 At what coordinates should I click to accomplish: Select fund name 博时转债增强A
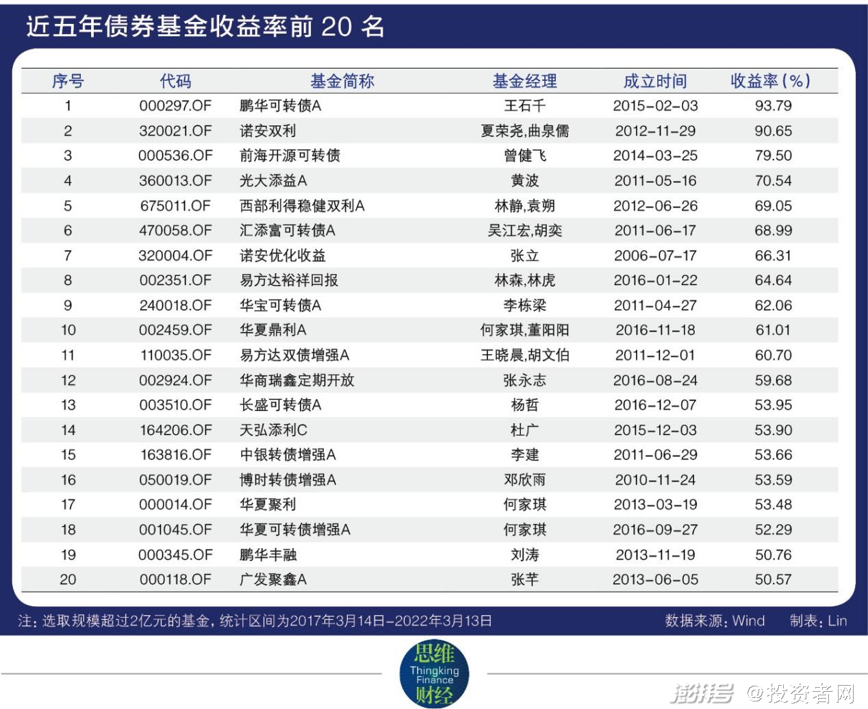tap(288, 480)
